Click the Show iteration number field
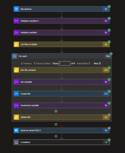The image size is (125, 153). pyautogui.click(x=64, y=63)
